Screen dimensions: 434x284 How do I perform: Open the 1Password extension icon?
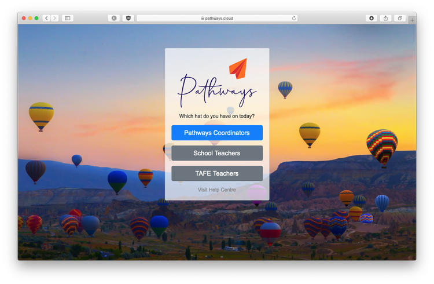point(114,19)
